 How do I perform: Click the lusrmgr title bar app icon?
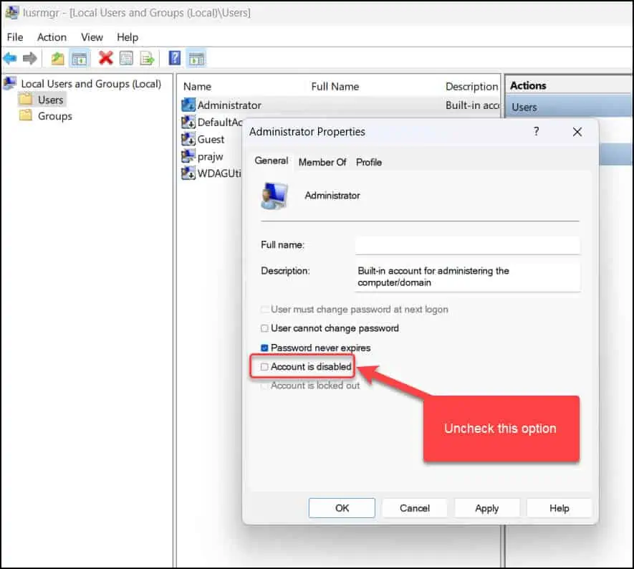[x=11, y=12]
